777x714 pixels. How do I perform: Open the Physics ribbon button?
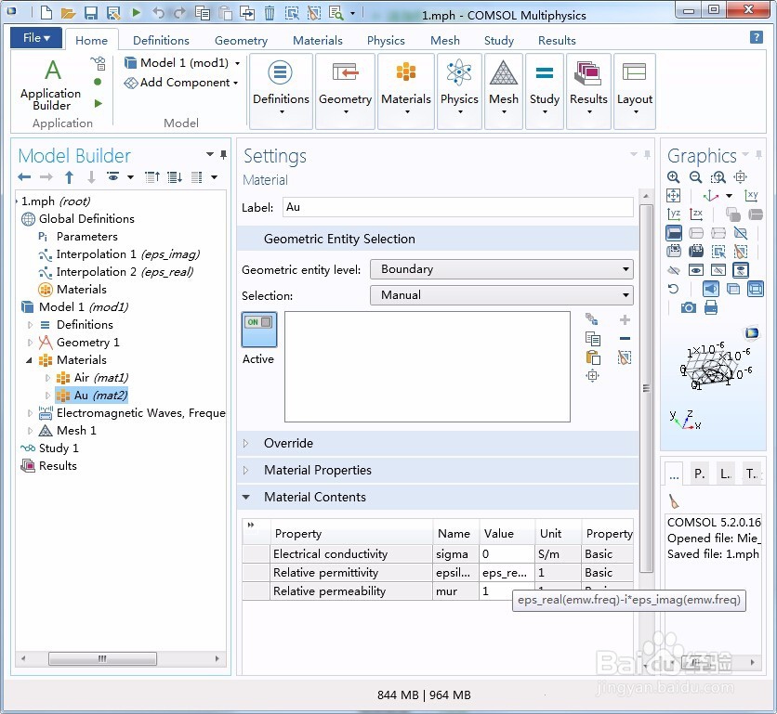point(459,91)
